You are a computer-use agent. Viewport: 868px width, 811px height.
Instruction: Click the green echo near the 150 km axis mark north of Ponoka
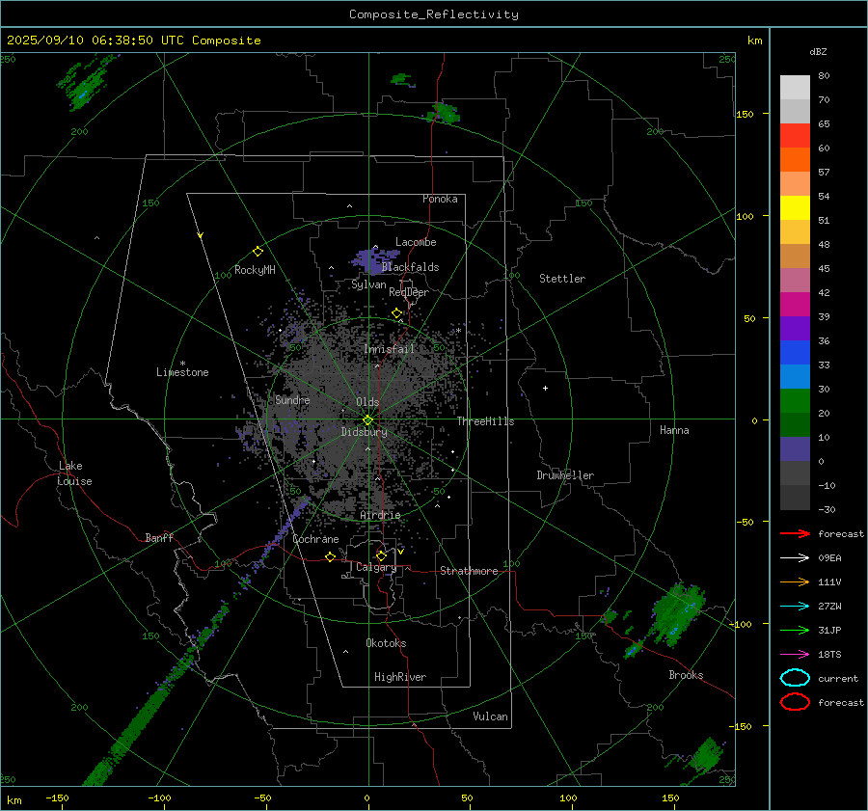pyautogui.click(x=444, y=114)
